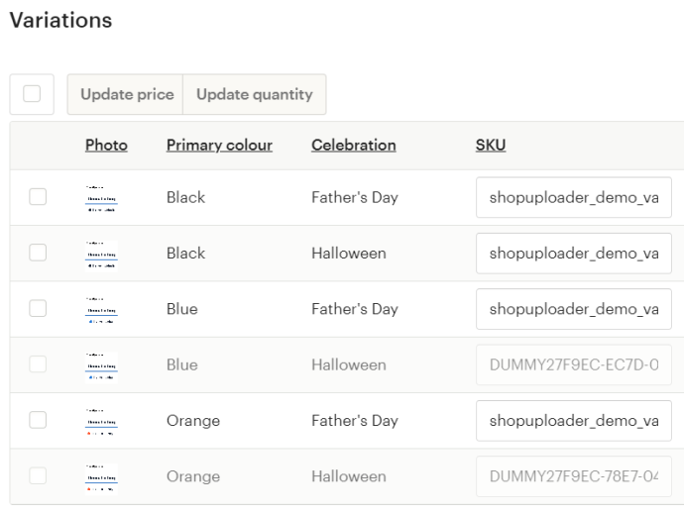Open photo thumbnail for Black Father's Day
This screenshot has height=516, width=684.
101,198
